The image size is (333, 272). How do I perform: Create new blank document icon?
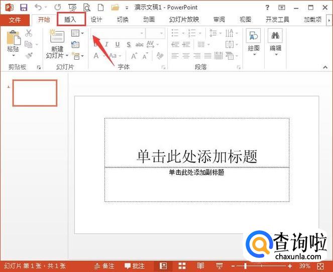(x=100, y=8)
